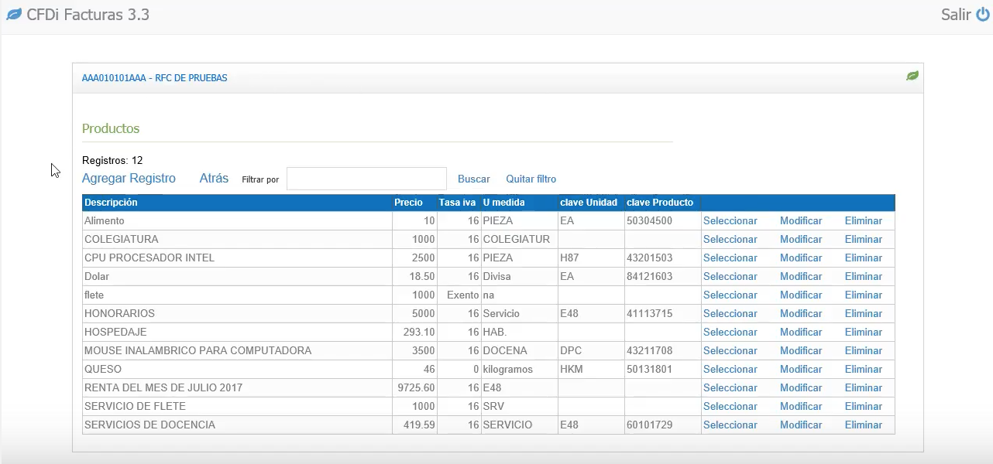
Task: Modify the flete product entry
Action: click(801, 295)
